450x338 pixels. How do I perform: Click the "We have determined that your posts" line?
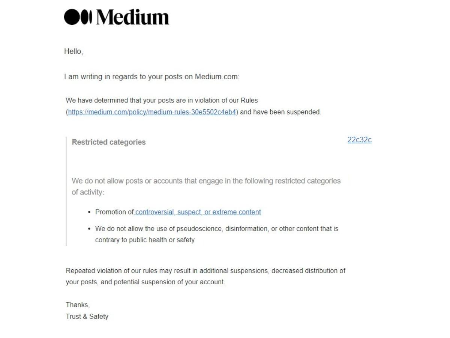pos(162,100)
